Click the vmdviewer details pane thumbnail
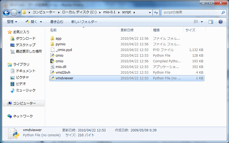The width and height of the screenshot is (229, 143). pos(14,133)
